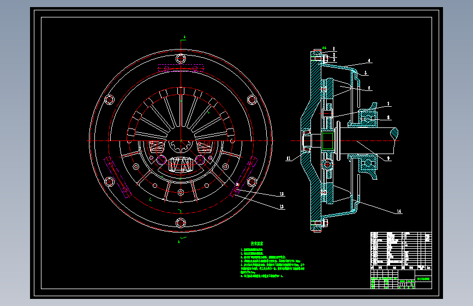This screenshot has width=473, height=306.
Task: Click part callout number 14
Action: click(399, 211)
